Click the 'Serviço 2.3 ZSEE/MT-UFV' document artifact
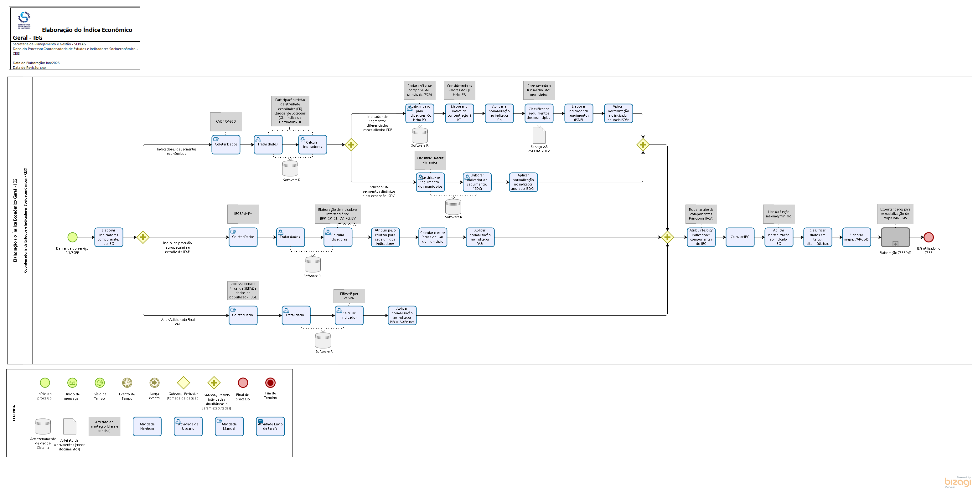This screenshot has width=978, height=492. click(x=539, y=135)
